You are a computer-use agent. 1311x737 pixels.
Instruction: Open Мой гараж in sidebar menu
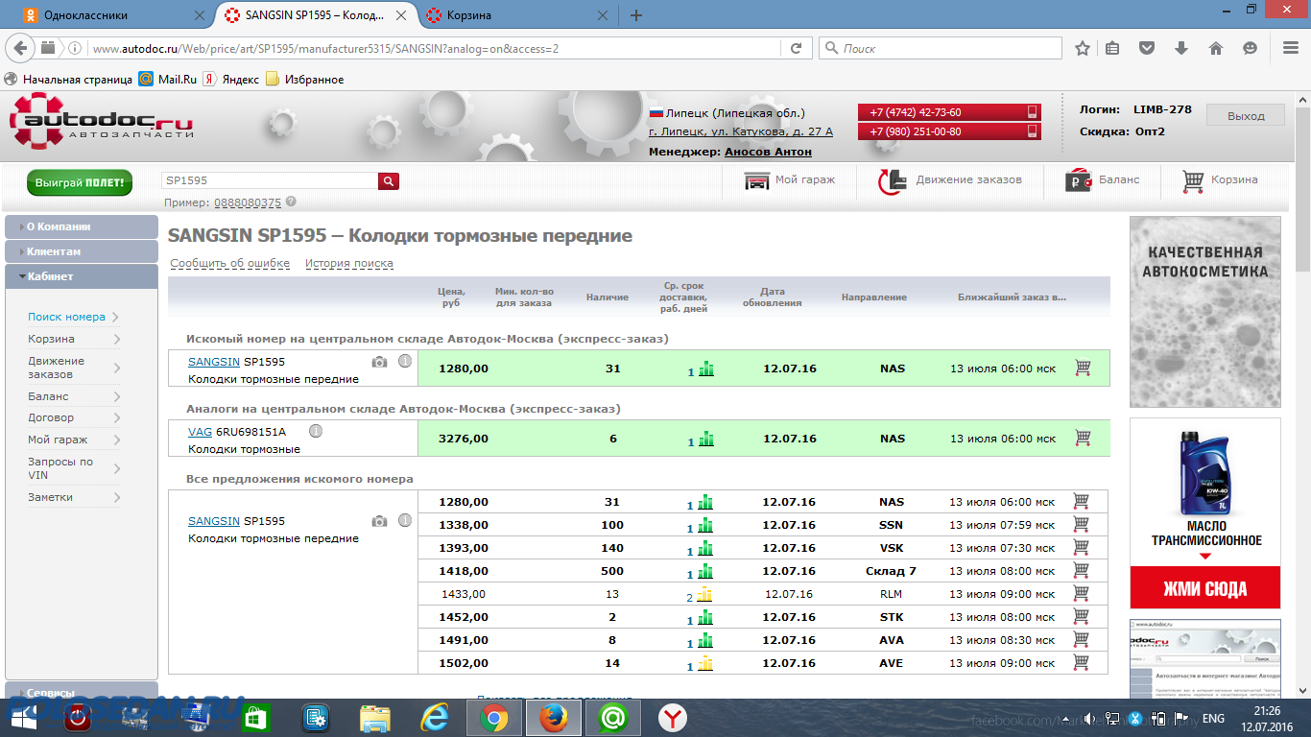click(58, 440)
